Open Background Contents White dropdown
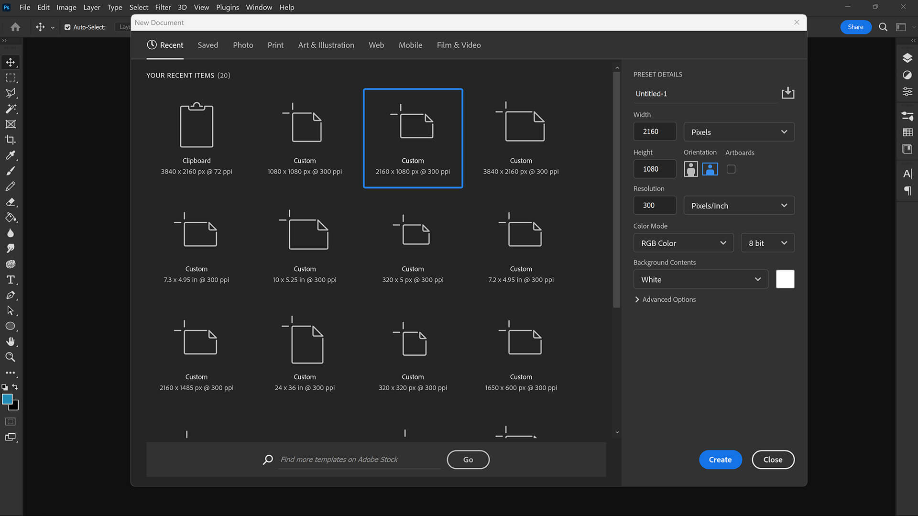Image resolution: width=918 pixels, height=516 pixels. (700, 279)
